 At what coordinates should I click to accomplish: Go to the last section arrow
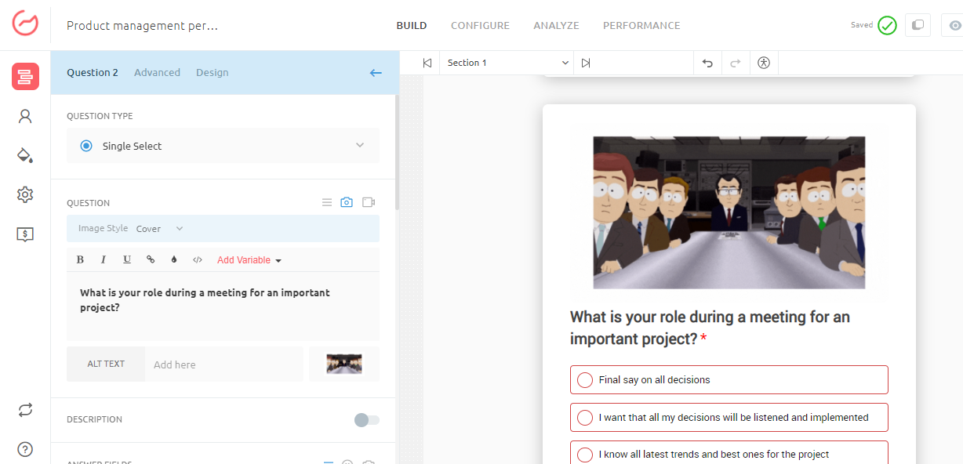[x=586, y=63]
